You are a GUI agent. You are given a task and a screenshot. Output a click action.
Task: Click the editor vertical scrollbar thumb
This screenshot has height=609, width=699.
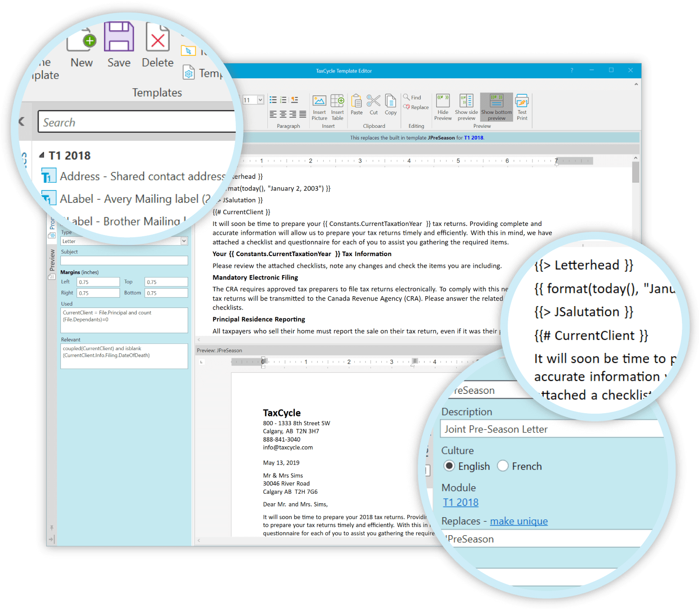pyautogui.click(x=636, y=172)
